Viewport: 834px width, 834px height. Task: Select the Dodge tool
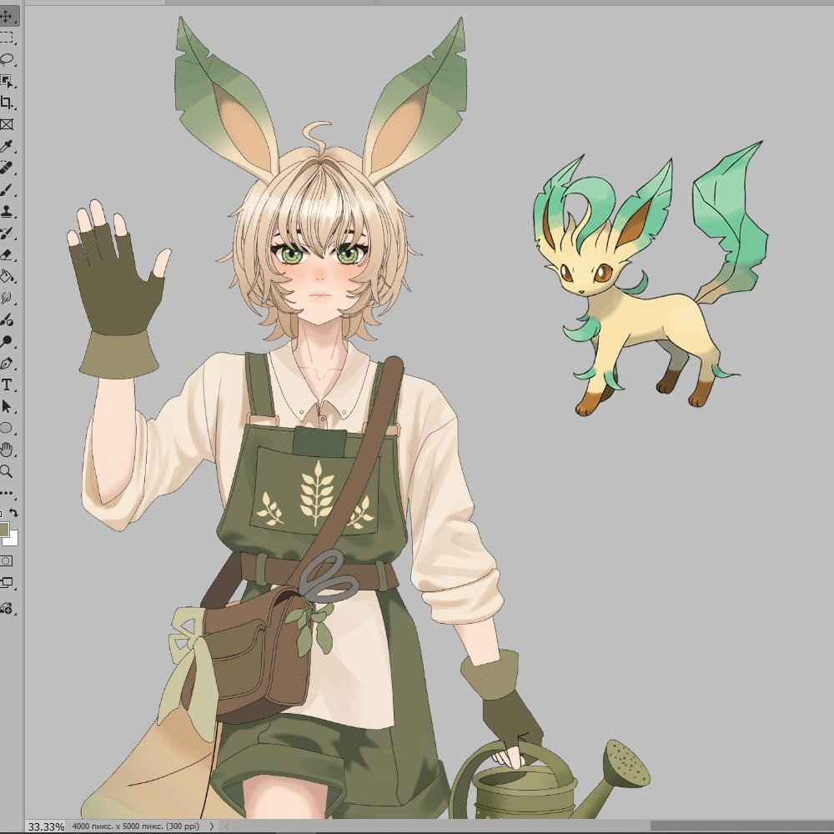click(7, 342)
